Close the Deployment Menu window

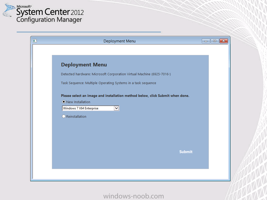[x=223, y=41]
